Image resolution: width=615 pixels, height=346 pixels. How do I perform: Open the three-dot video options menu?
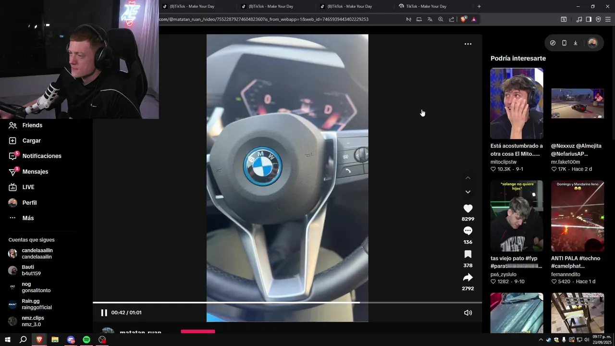pos(468,44)
